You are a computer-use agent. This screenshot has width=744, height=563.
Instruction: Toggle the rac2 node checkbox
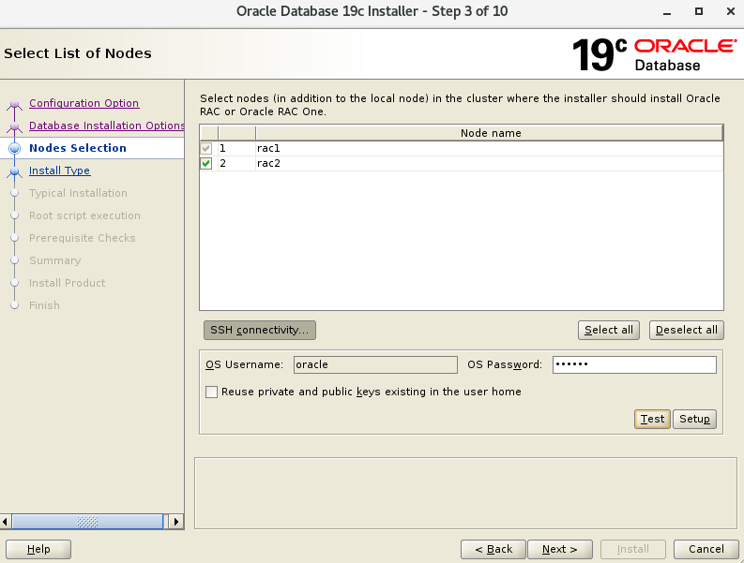[206, 164]
